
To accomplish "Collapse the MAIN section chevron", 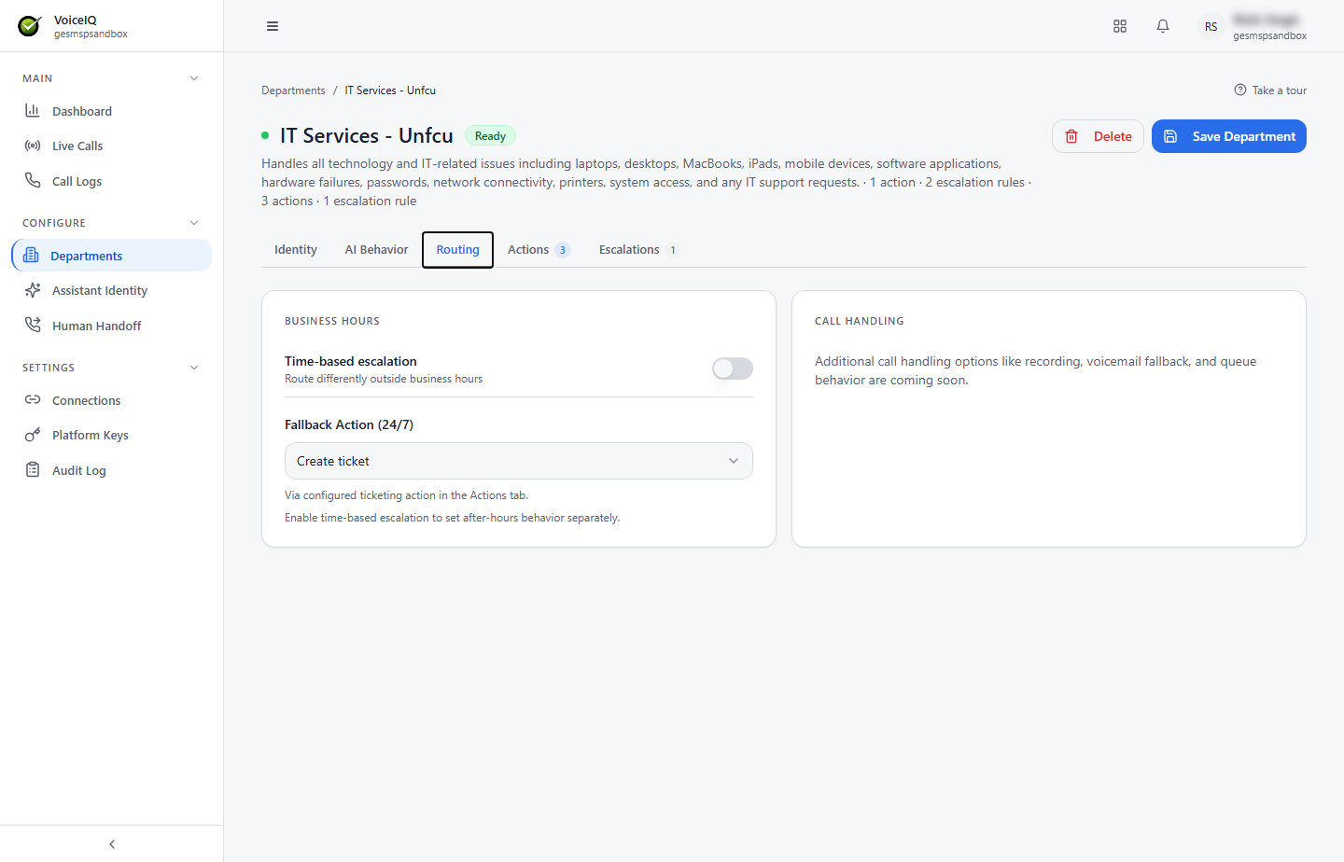I will point(194,78).
